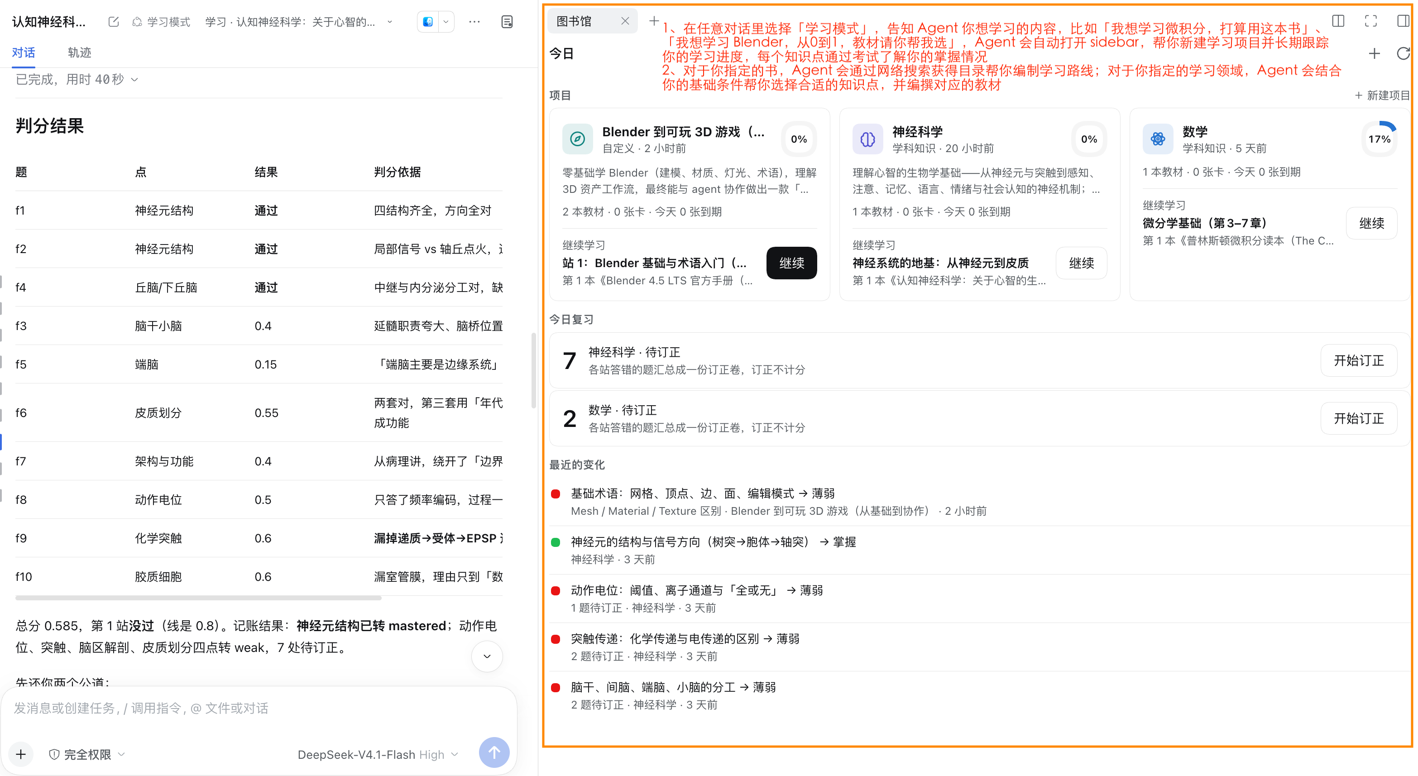Click the 基础术语：网格、顶点 change entry
Screen dimensions: 1418x776
point(980,502)
